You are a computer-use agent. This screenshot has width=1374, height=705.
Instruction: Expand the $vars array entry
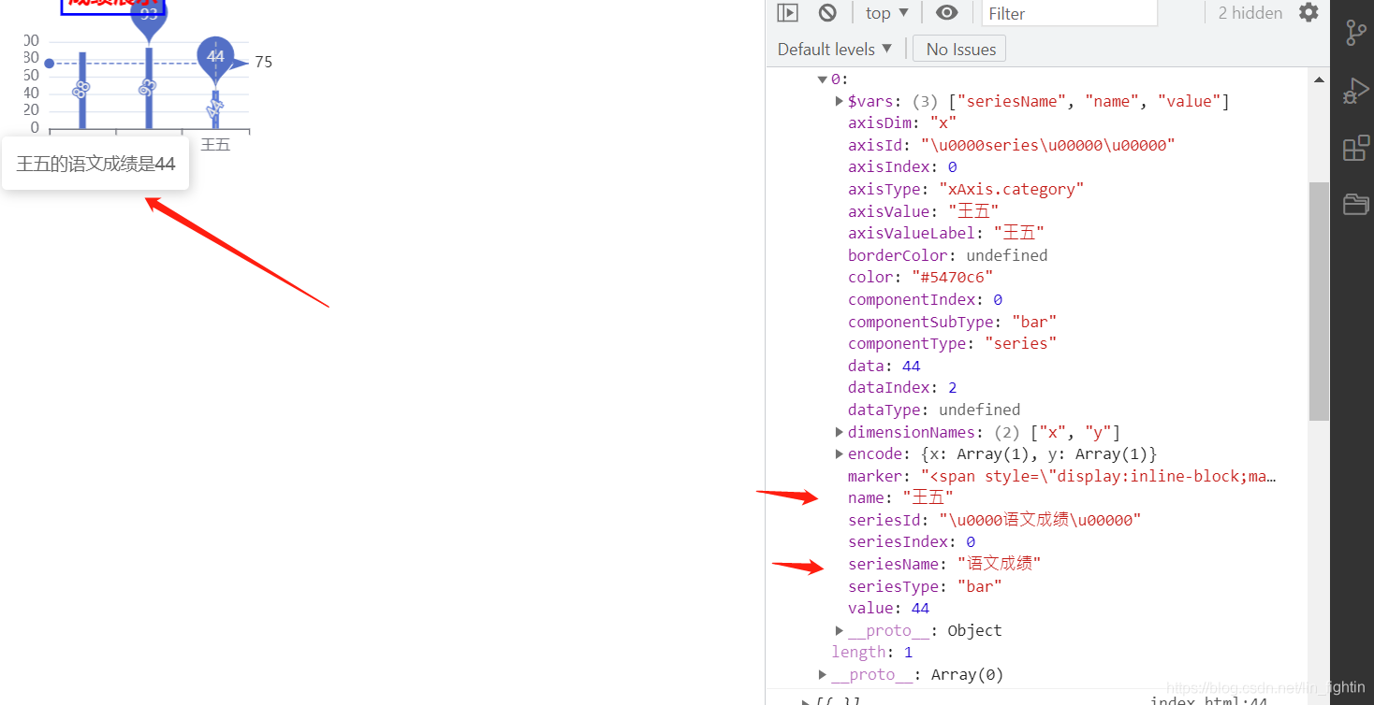[x=840, y=101]
